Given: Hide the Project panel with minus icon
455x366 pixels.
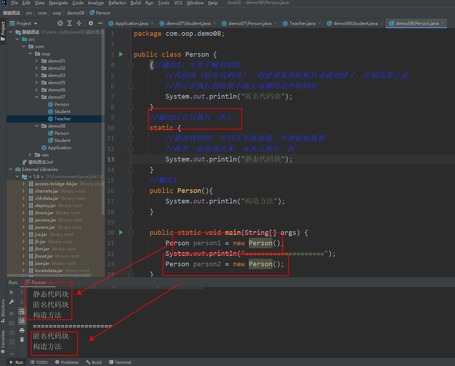Looking at the screenshot, I should point(100,23).
